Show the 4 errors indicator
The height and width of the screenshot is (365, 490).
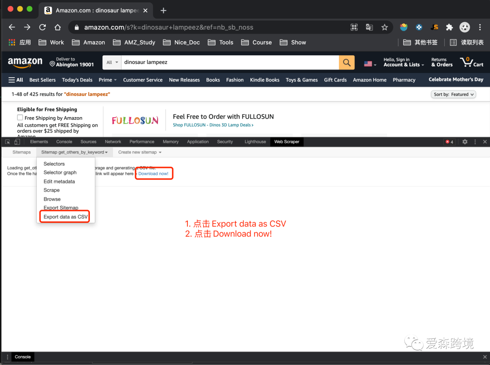pyautogui.click(x=449, y=142)
